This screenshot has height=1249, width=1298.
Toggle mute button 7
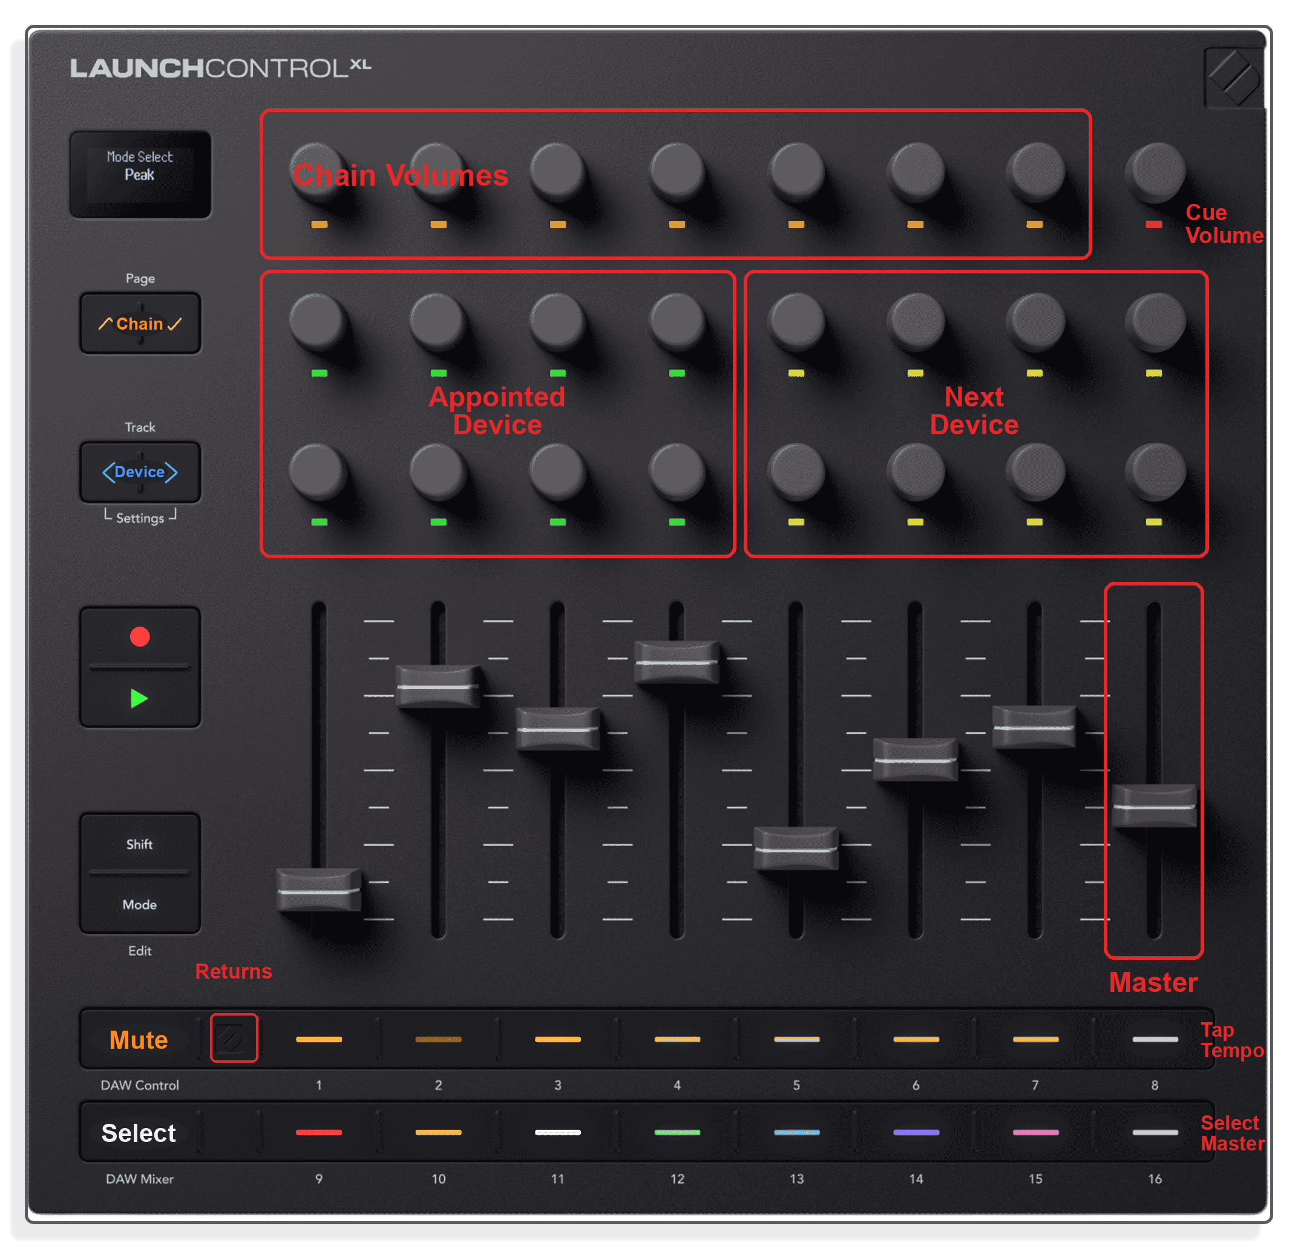click(1036, 1039)
